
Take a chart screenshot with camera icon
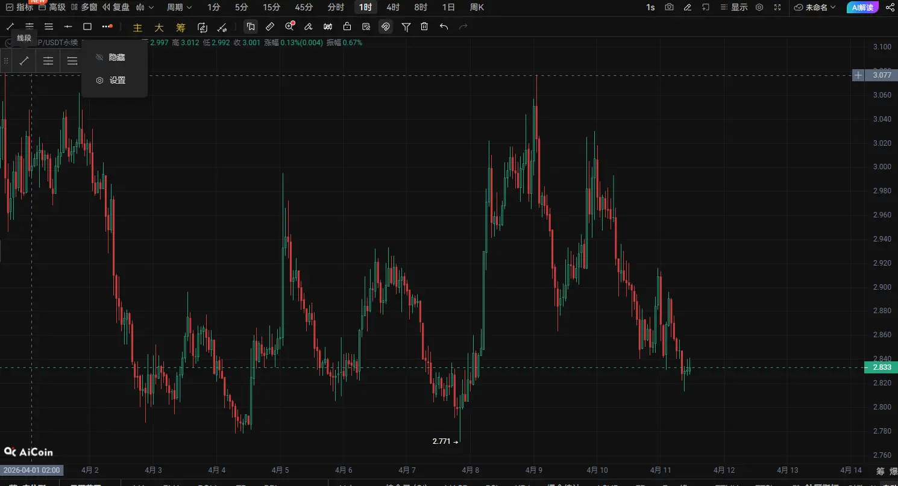point(669,7)
